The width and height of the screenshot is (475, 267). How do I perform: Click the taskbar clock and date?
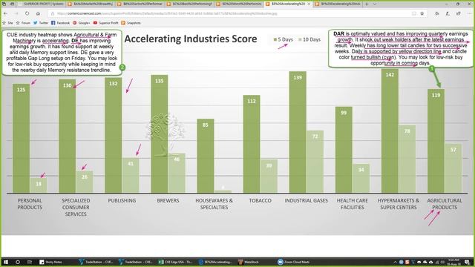click(453, 262)
